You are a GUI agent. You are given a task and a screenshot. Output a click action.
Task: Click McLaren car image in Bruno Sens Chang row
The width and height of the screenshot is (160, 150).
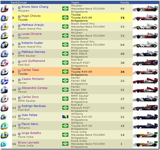click(x=145, y=9)
